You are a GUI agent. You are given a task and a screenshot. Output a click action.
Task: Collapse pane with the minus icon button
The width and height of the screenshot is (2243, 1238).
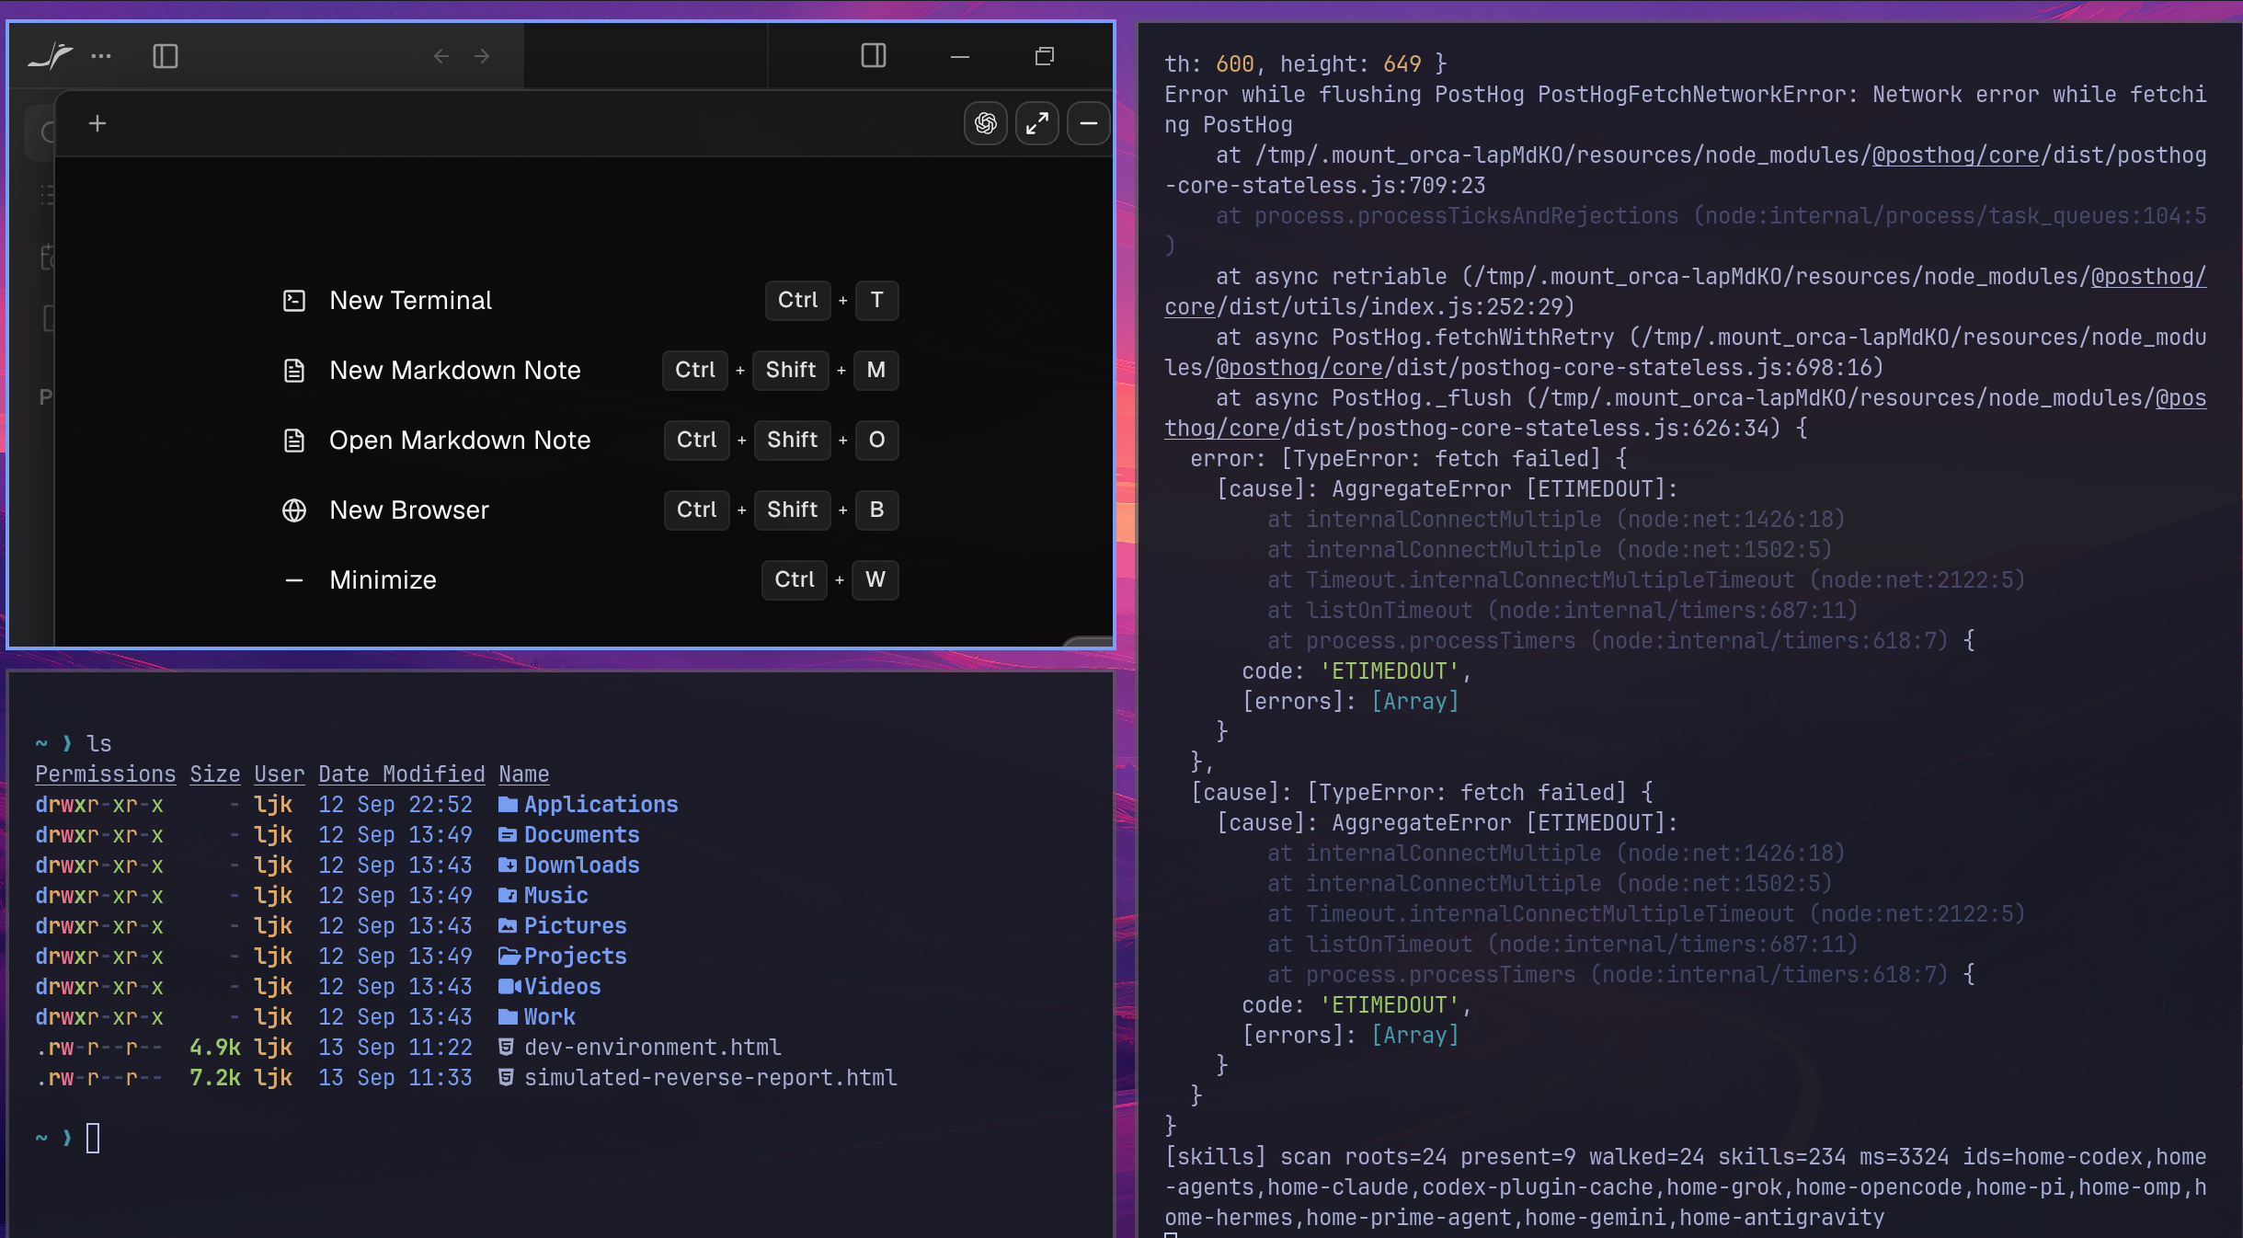pyautogui.click(x=1089, y=123)
